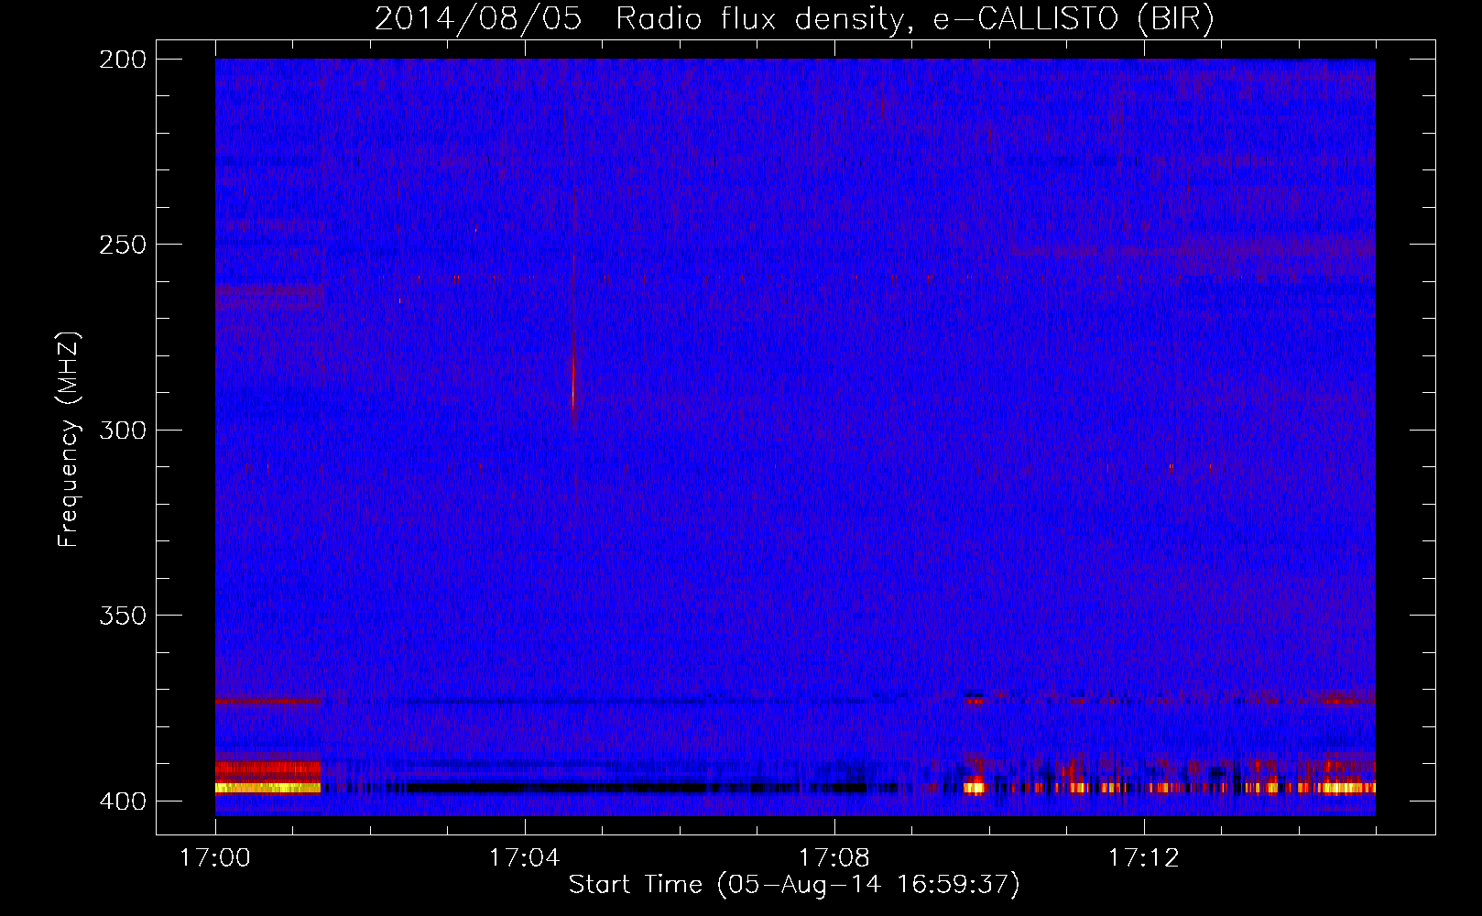
Task: Click the 250 frequency tick label
Action: (123, 245)
